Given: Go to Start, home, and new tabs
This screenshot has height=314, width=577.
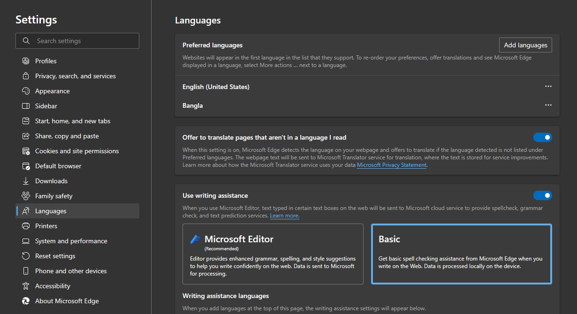Looking at the screenshot, I should pos(77,121).
